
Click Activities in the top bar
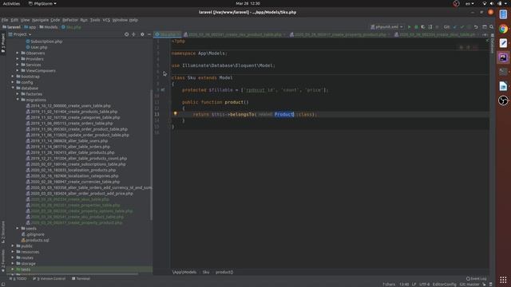pyautogui.click(x=11, y=3)
